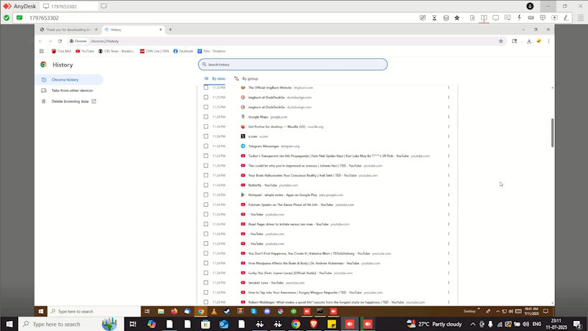Open three-dot menu for Smokin' Love entry
The height and width of the screenshot is (331, 588).
tap(449, 283)
